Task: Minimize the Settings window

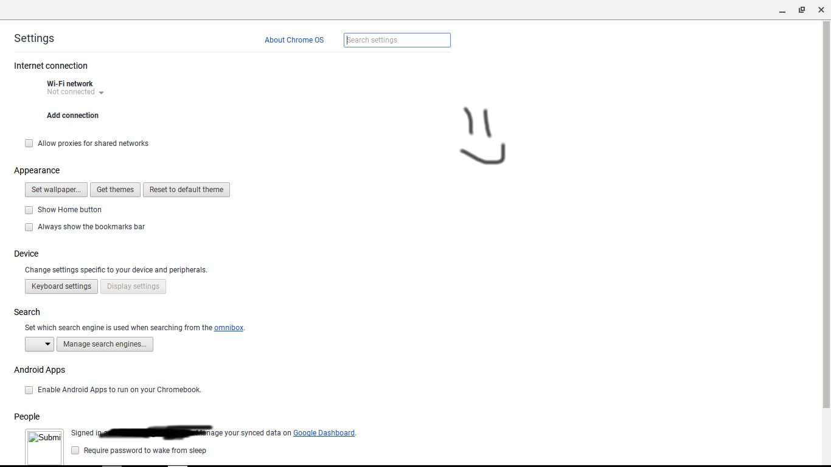Action: click(782, 10)
